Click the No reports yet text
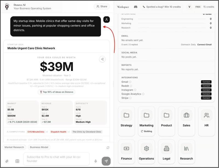219x168 pixels. pos(130,70)
